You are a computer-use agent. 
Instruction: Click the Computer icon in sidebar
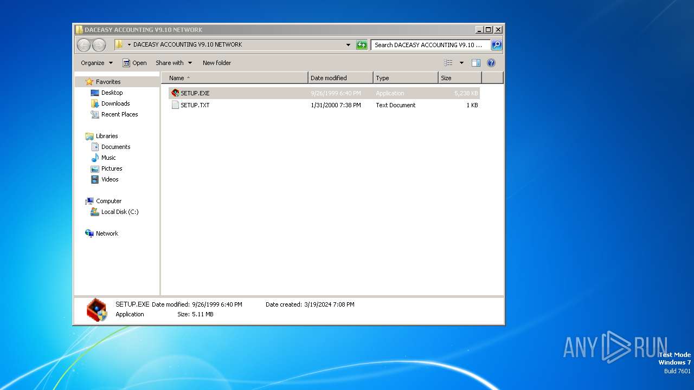pos(89,201)
